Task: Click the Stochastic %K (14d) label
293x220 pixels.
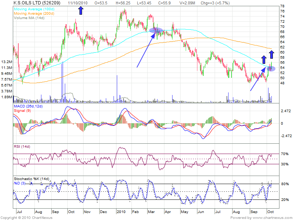Action: pyautogui.click(x=31, y=179)
